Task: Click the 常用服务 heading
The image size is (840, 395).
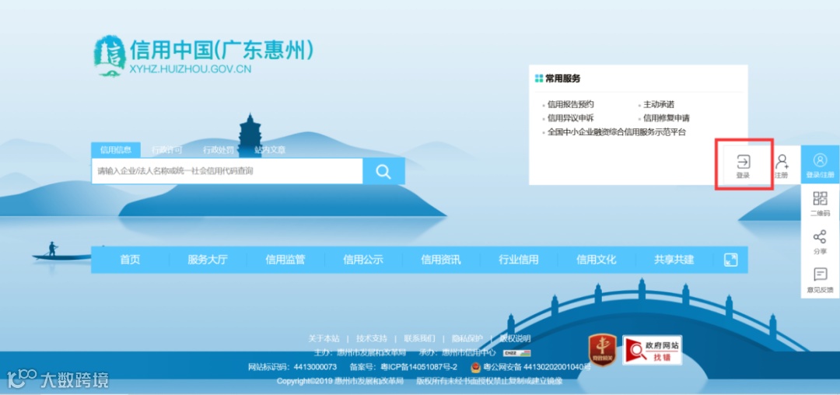Action: tap(563, 79)
